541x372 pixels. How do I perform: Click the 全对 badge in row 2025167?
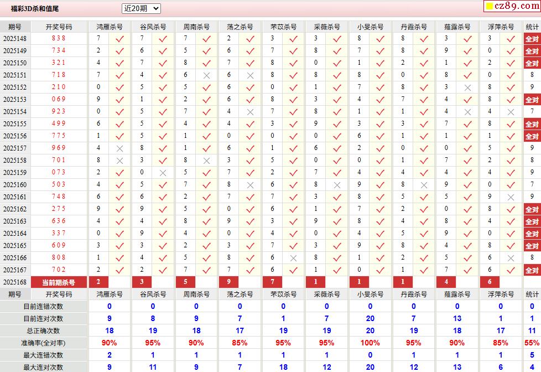(x=532, y=270)
